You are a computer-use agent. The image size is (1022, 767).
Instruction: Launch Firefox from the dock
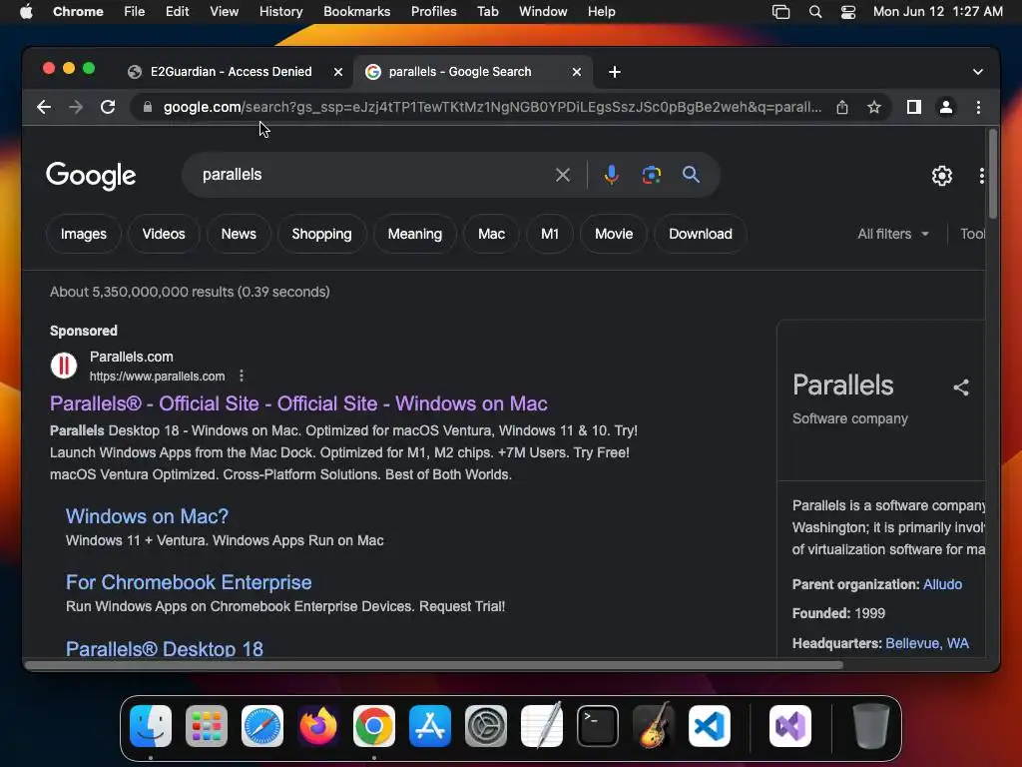[318, 726]
